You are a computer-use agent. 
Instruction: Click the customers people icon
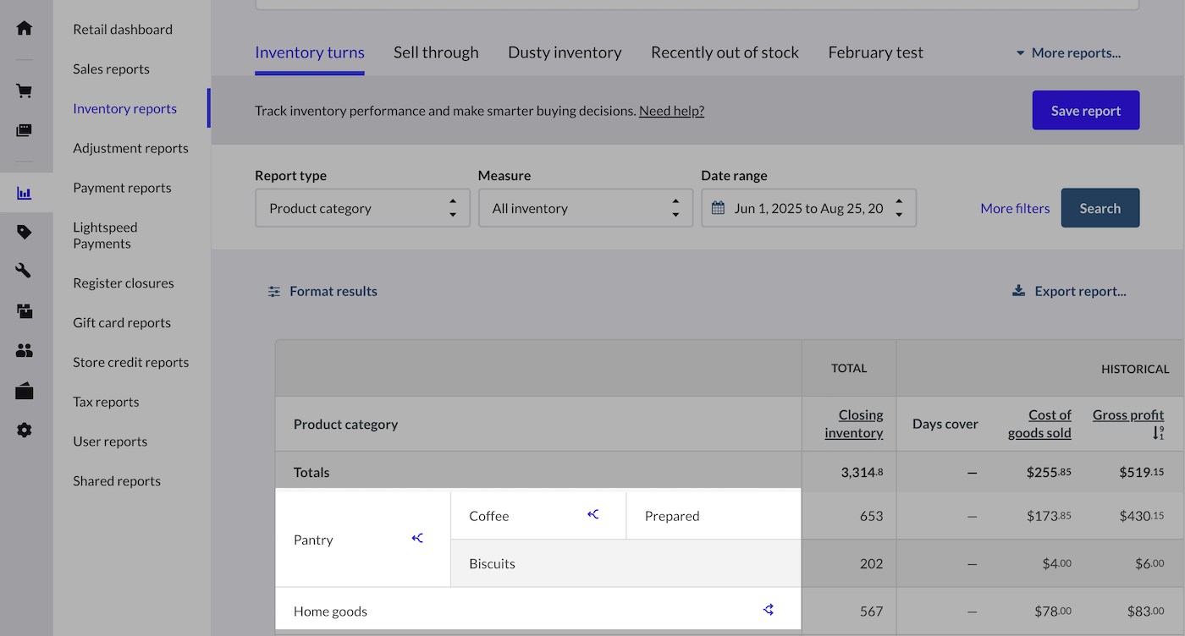pos(25,350)
